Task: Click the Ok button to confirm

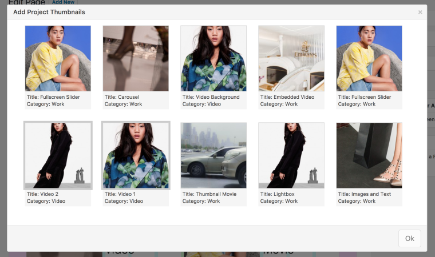Action: coord(409,238)
